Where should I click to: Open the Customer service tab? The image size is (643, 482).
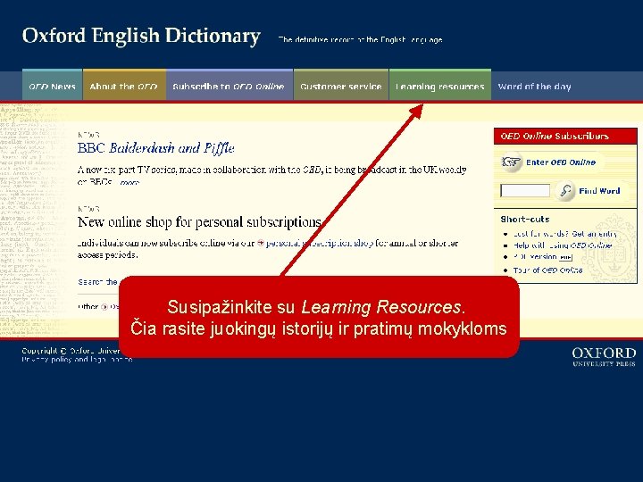point(341,86)
